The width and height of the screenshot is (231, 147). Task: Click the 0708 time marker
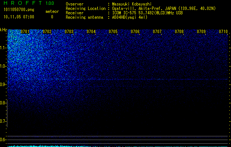point(179,32)
